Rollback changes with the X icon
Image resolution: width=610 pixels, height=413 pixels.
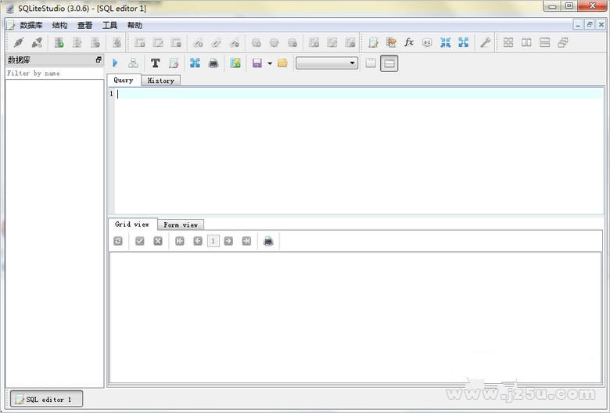[x=157, y=241]
